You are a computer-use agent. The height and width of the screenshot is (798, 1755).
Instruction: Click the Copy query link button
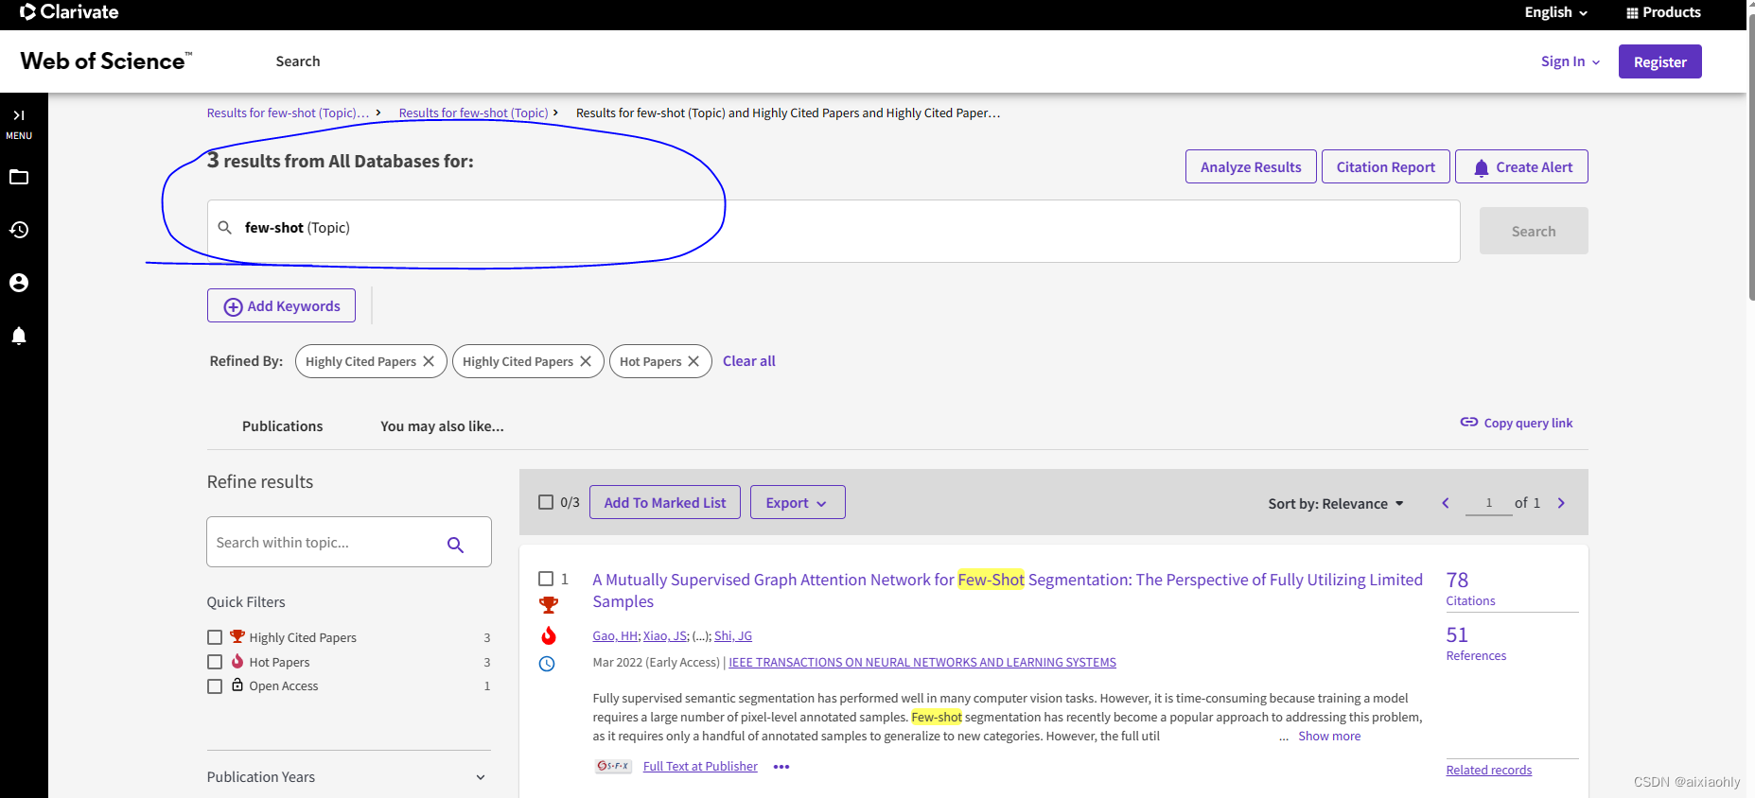1517,423
